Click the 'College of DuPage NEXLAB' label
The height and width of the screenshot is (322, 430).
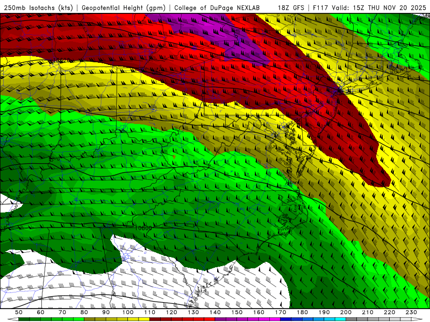[217, 8]
